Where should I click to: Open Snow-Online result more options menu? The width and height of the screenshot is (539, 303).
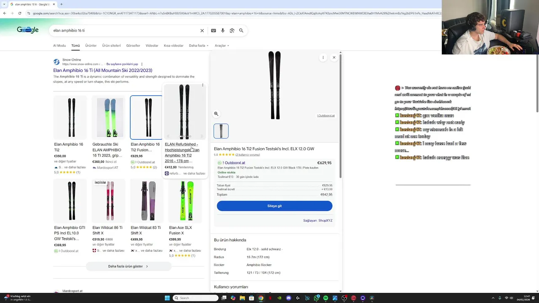coord(142,64)
